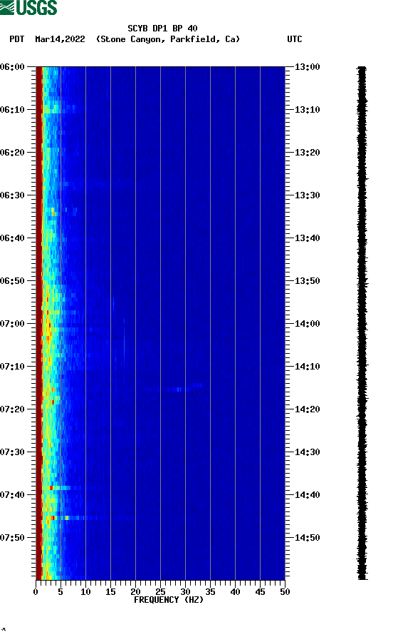This screenshot has height=637, width=393.
Task: Click the 13:30 UTC time label
Action: (307, 195)
